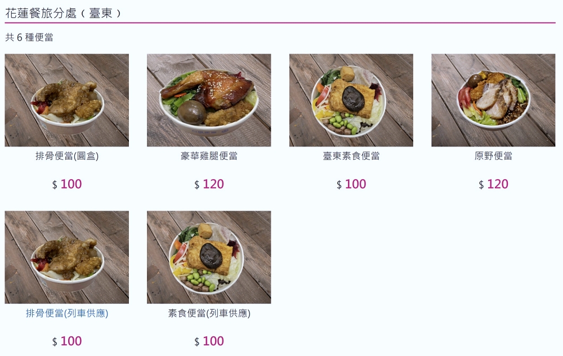View the 素食便當(列車供應) photo
Screen dimensions: 563x356
(x=208, y=257)
